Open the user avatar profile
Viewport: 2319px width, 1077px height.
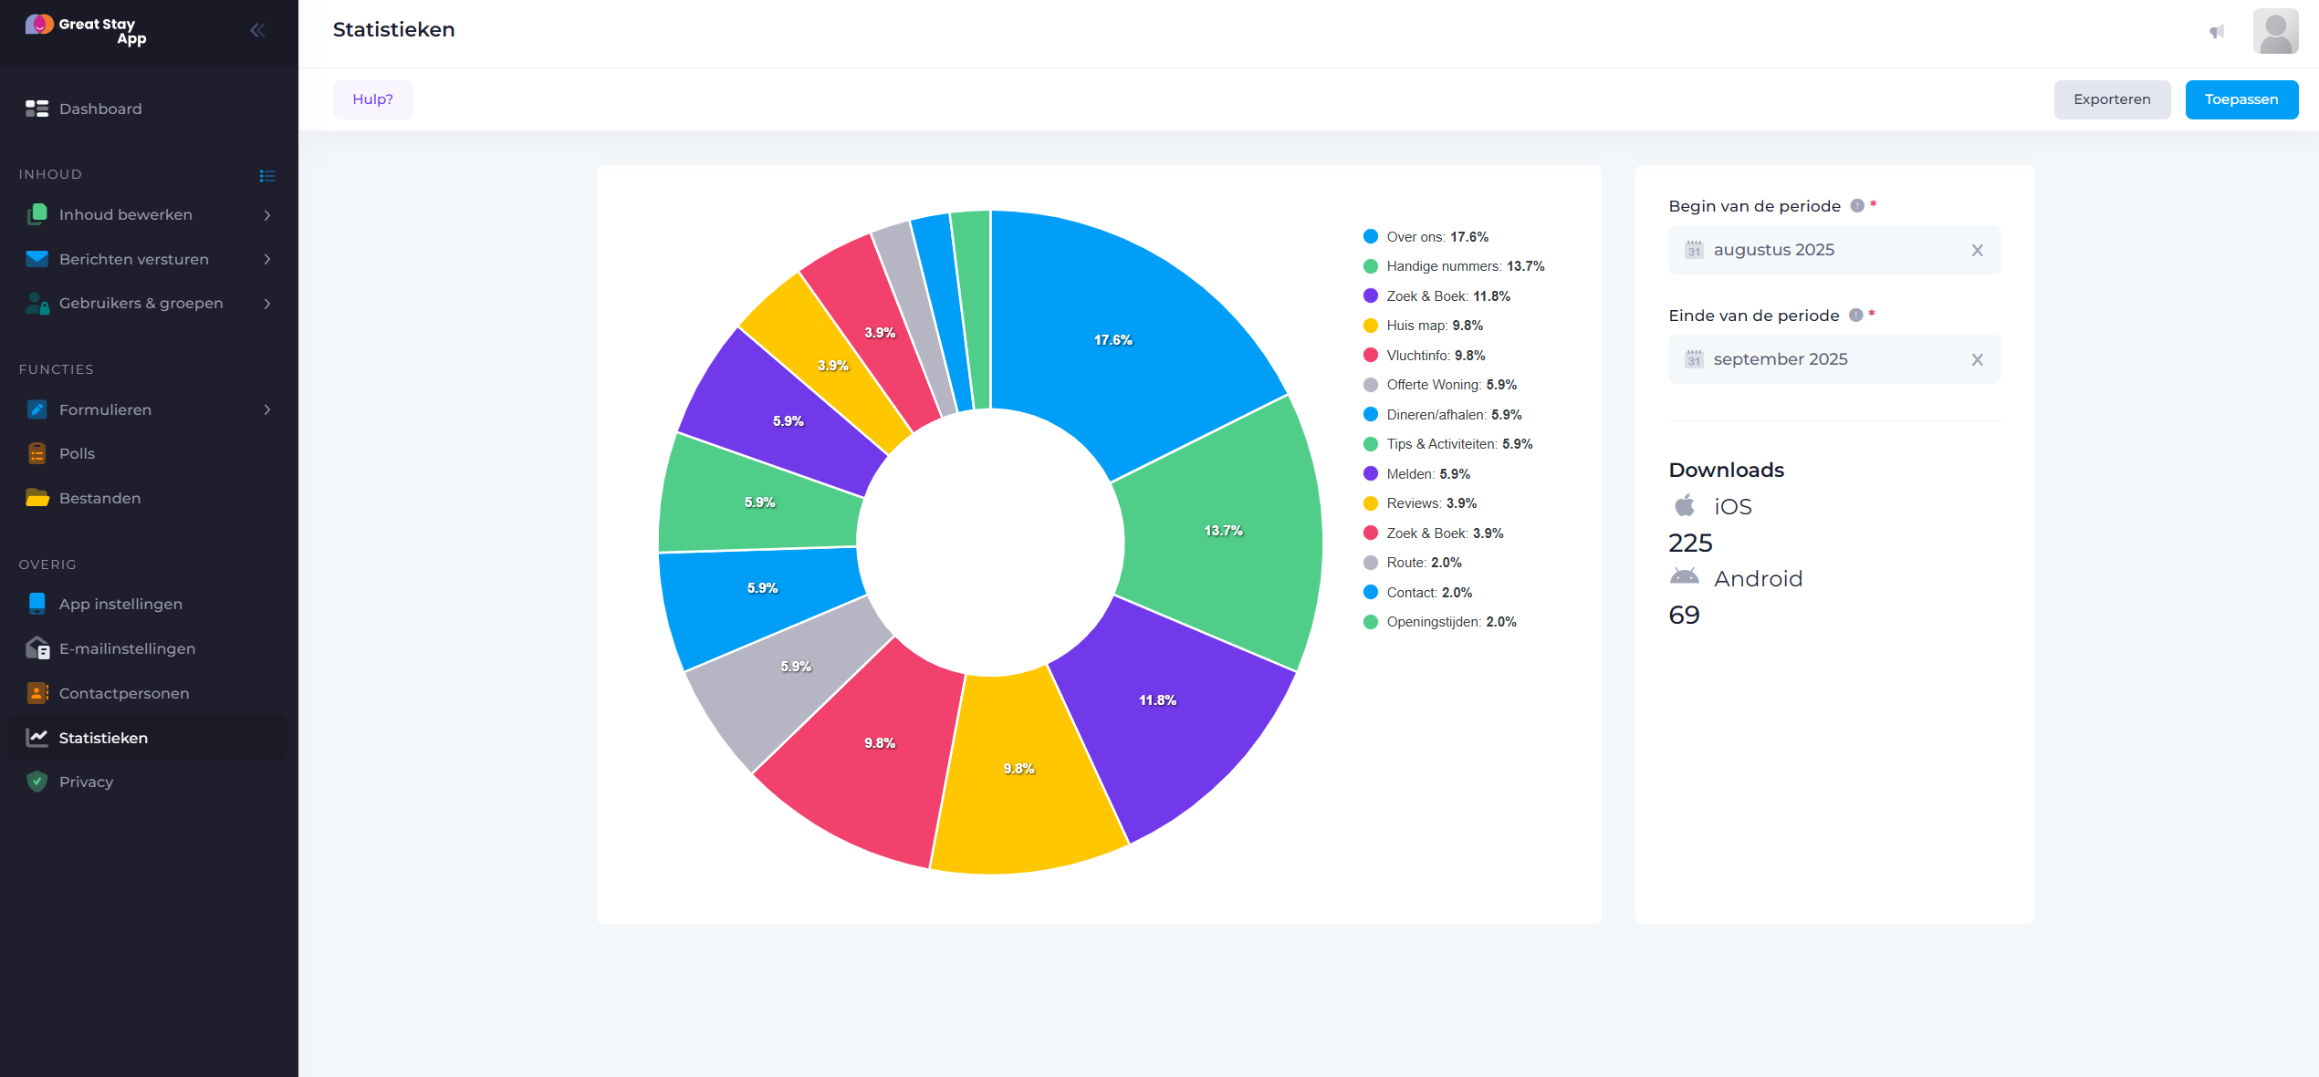coord(2274,32)
